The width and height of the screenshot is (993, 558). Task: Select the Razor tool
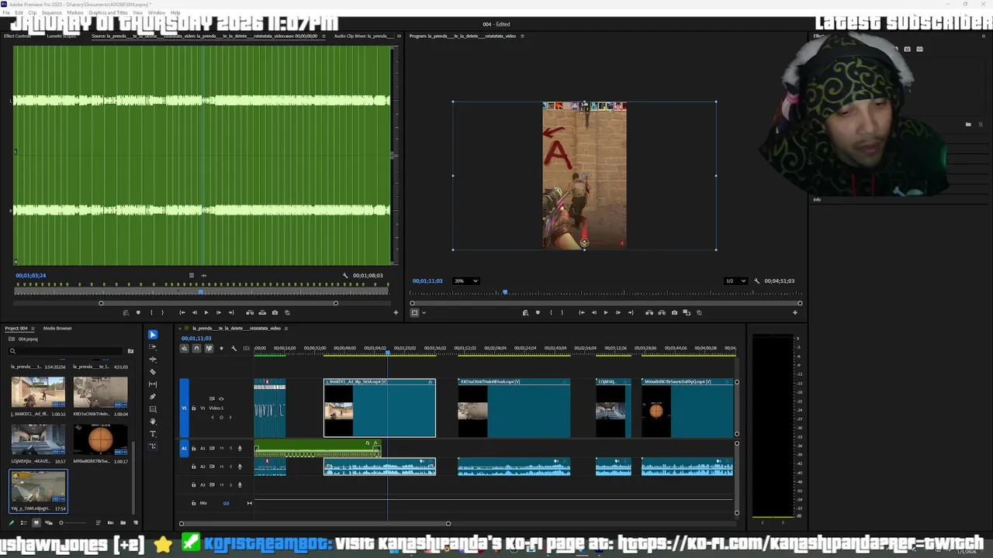[x=153, y=372]
